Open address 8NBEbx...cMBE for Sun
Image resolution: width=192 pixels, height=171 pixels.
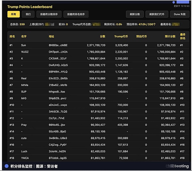(x=58, y=45)
